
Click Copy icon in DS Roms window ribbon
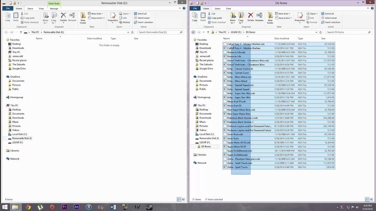point(194,17)
